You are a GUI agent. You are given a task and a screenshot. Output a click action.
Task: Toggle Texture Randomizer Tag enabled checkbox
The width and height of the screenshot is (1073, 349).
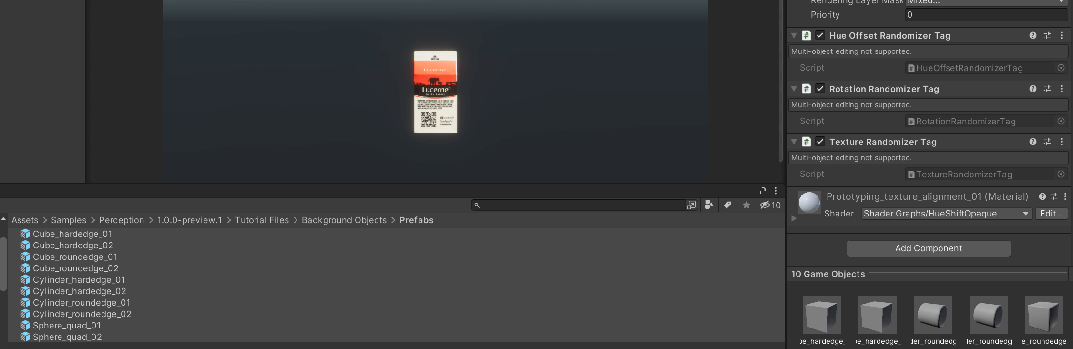[820, 142]
